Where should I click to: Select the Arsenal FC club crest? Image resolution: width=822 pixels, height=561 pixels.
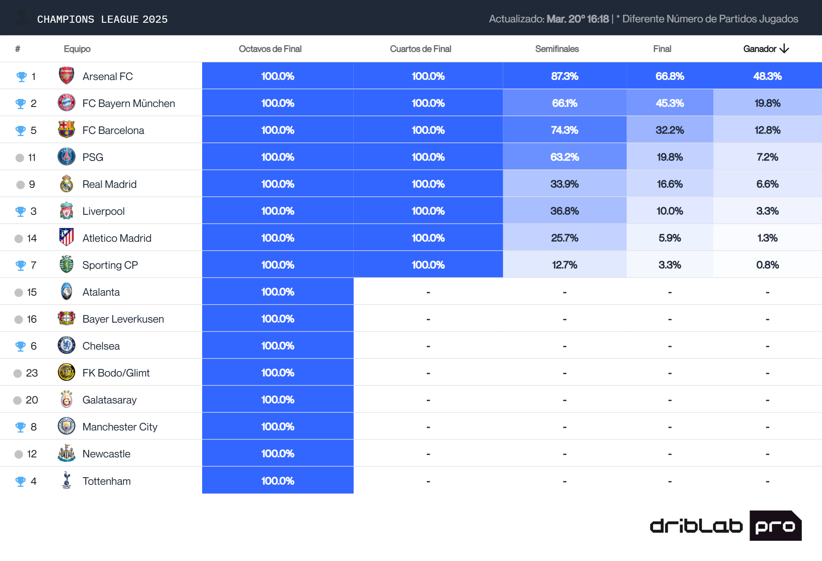(x=67, y=76)
